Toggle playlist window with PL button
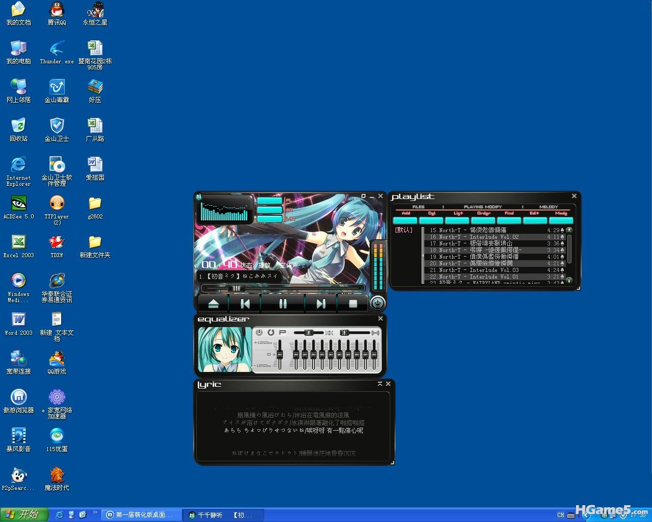The width and height of the screenshot is (652, 522). pyautogui.click(x=270, y=201)
